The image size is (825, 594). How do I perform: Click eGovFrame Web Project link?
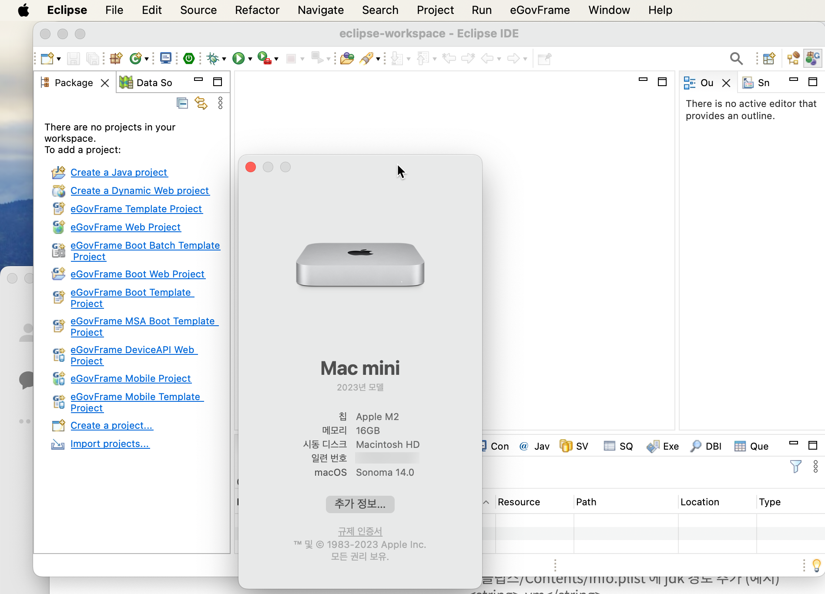pyautogui.click(x=126, y=227)
